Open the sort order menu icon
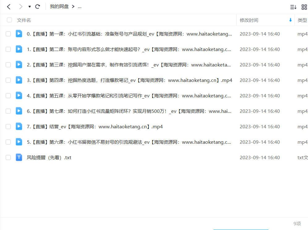Viewport: 308px width, 230px height. (x=293, y=7)
